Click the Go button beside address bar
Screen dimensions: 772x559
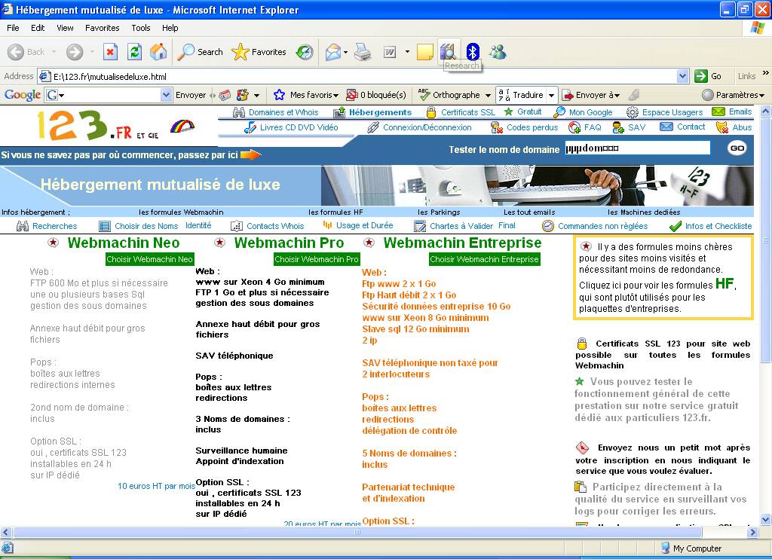pos(709,76)
